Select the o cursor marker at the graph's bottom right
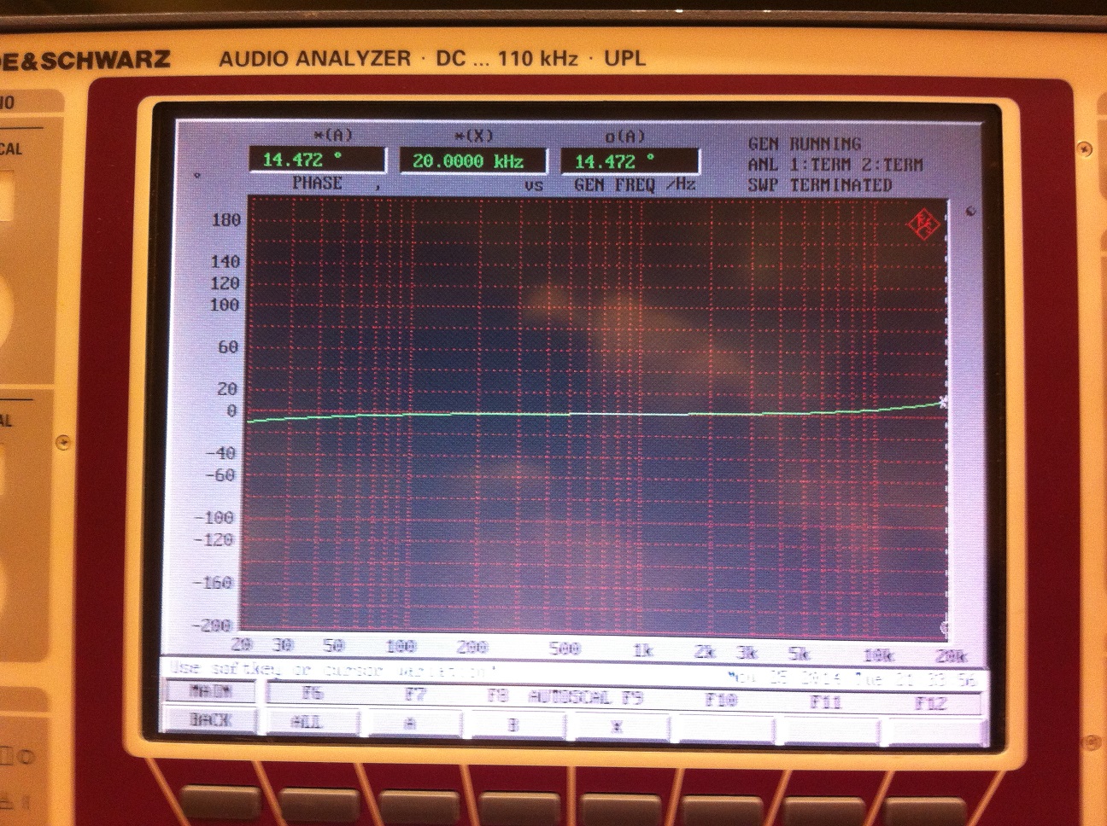The height and width of the screenshot is (826, 1107). point(944,628)
